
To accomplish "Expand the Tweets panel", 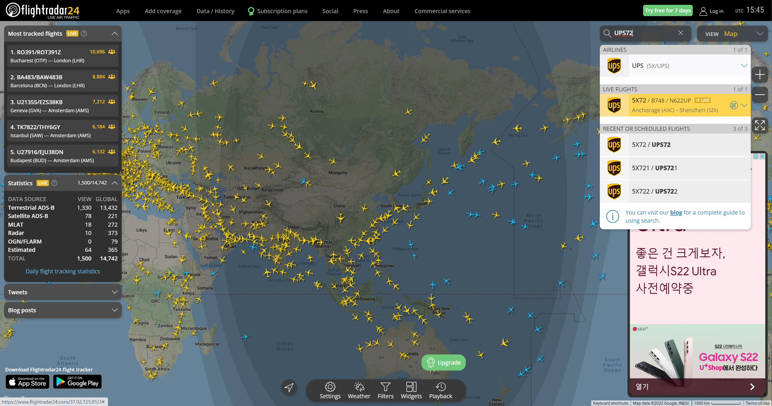I will point(114,292).
